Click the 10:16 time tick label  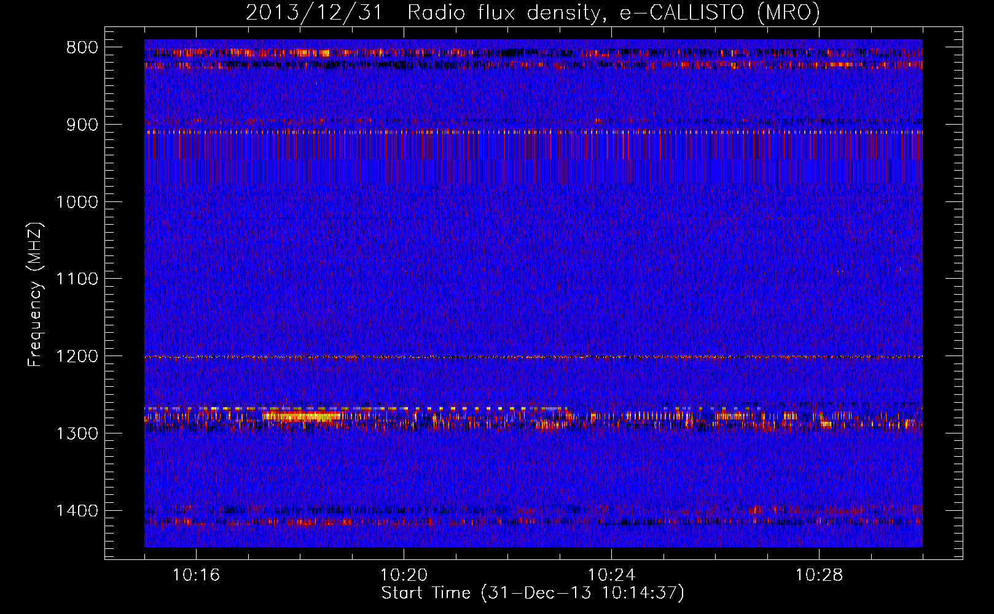coord(196,575)
